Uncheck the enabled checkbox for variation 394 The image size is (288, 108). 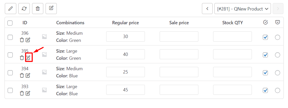pos(265,73)
